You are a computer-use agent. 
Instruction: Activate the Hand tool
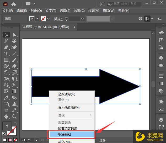[x=6, y=116]
